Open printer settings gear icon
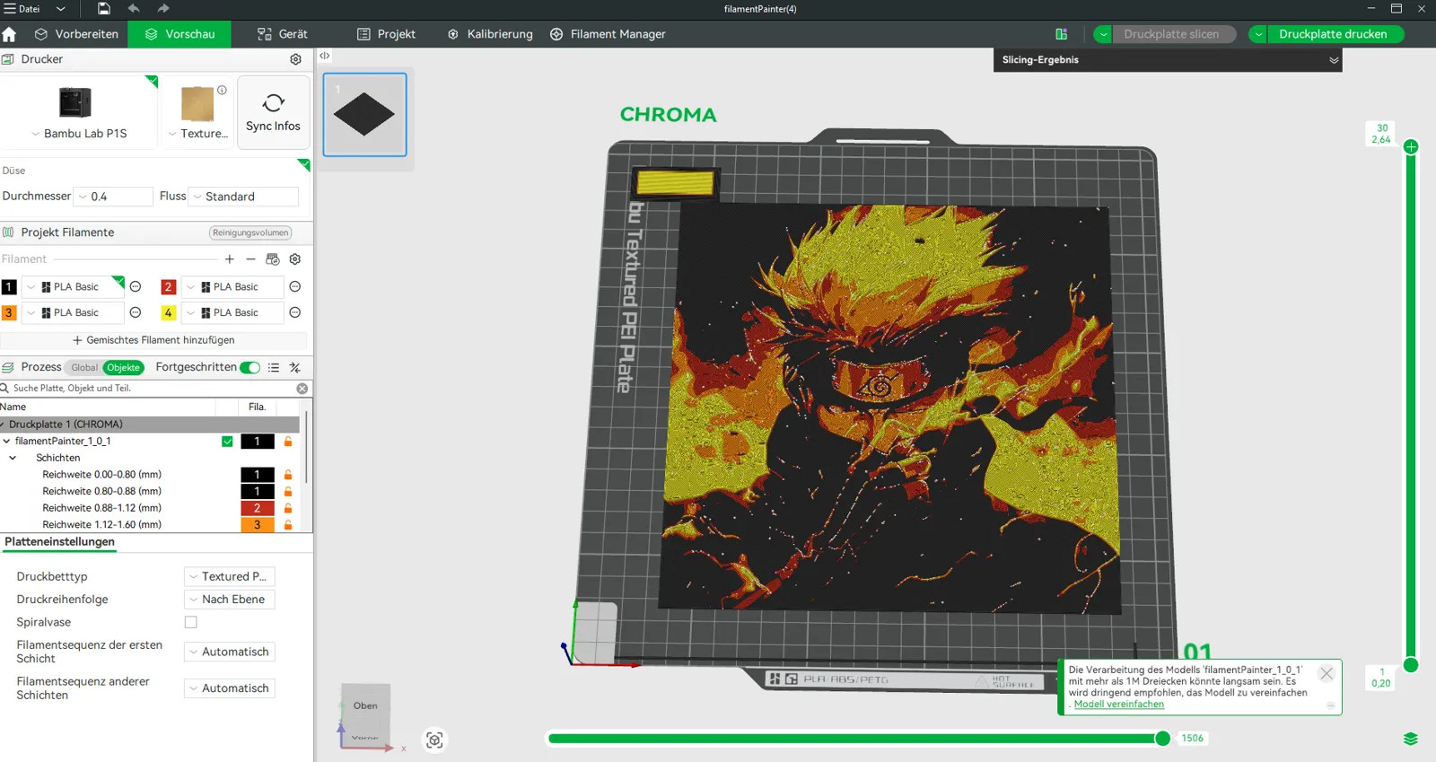Viewport: 1436px width, 762px height. [x=295, y=59]
